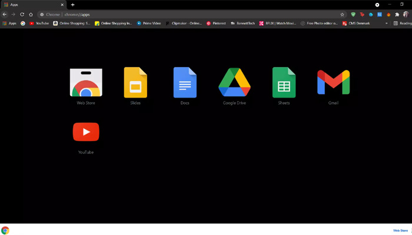Open the Extensions puzzle menu
Viewport: 412px width, 235px height.
click(397, 15)
